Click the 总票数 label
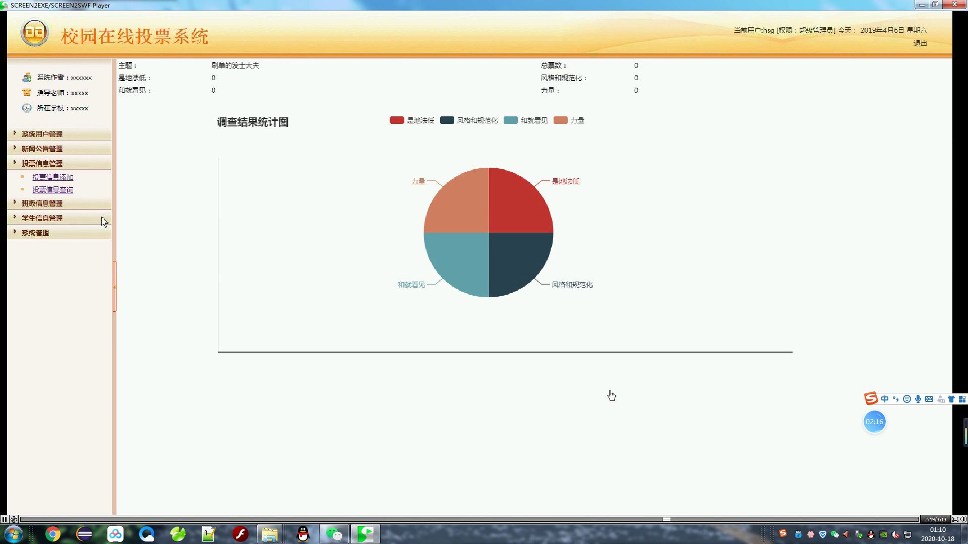The width and height of the screenshot is (968, 544). point(554,65)
